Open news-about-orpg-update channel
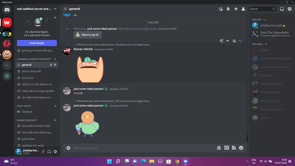 (x=37, y=91)
